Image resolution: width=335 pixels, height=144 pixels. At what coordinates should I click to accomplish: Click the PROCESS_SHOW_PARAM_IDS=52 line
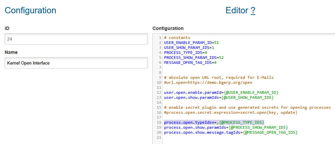(194, 58)
